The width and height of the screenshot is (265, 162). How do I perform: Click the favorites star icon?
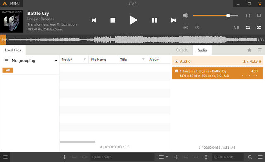(249, 50)
